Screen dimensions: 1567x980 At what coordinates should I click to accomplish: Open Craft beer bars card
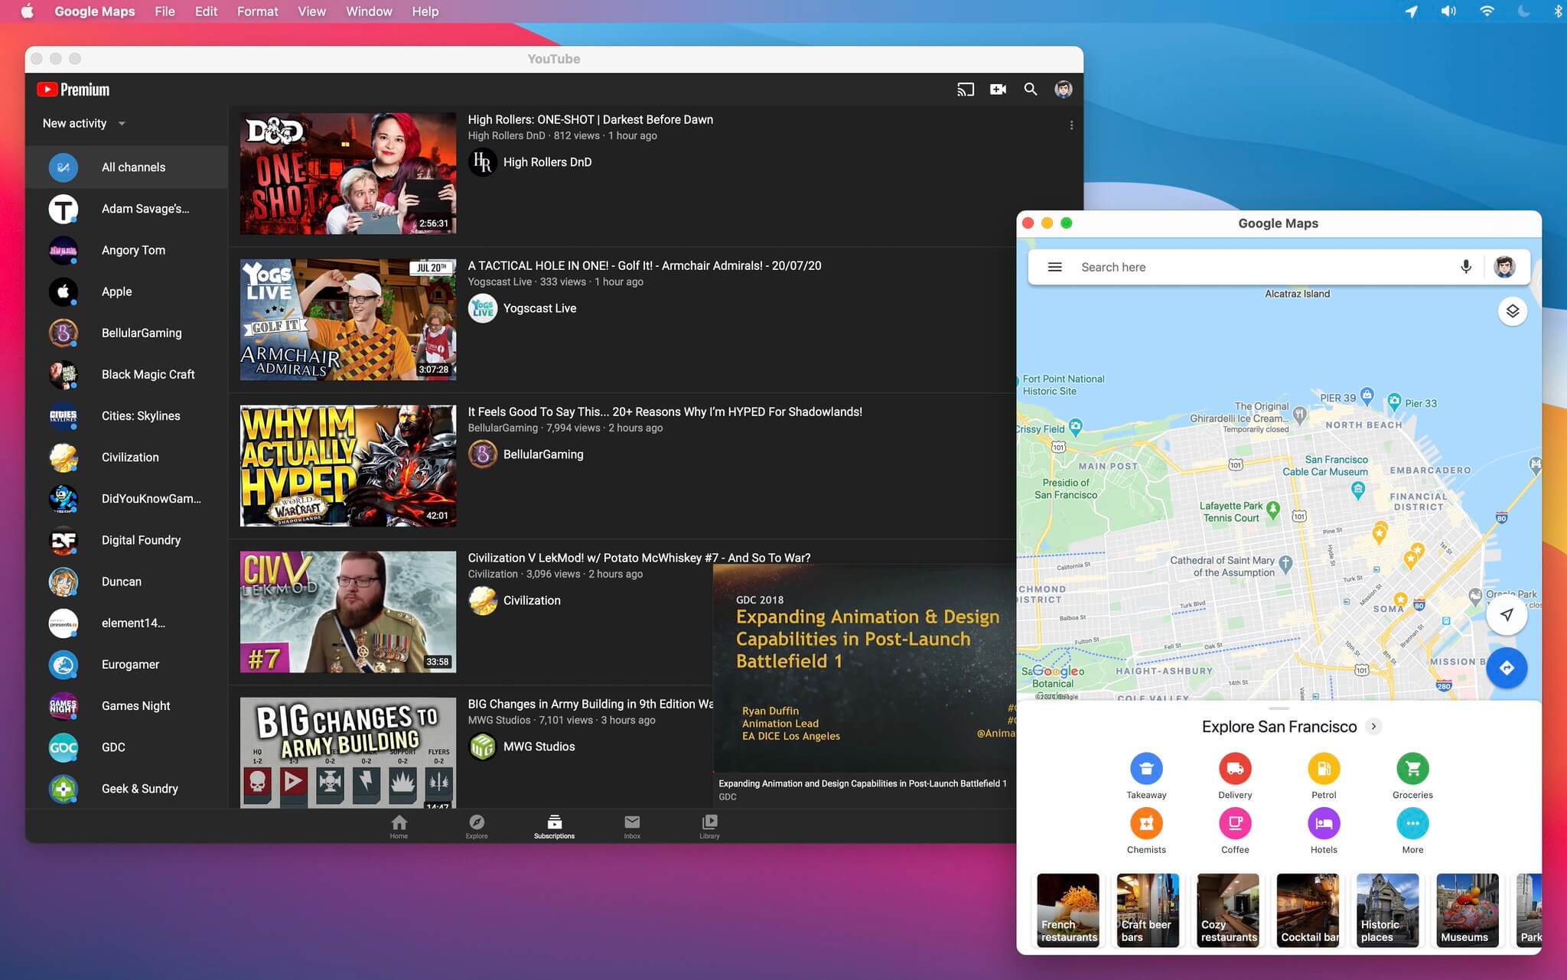1148,910
